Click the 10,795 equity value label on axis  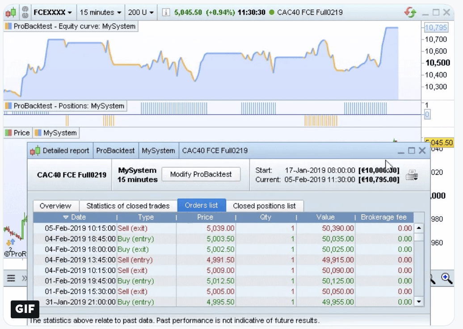pos(436,27)
